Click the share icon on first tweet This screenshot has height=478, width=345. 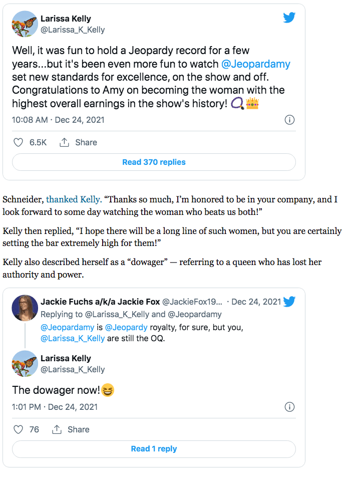(x=64, y=142)
